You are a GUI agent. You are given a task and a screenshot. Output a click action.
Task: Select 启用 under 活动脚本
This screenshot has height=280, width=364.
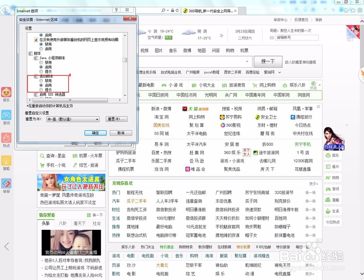point(41,85)
